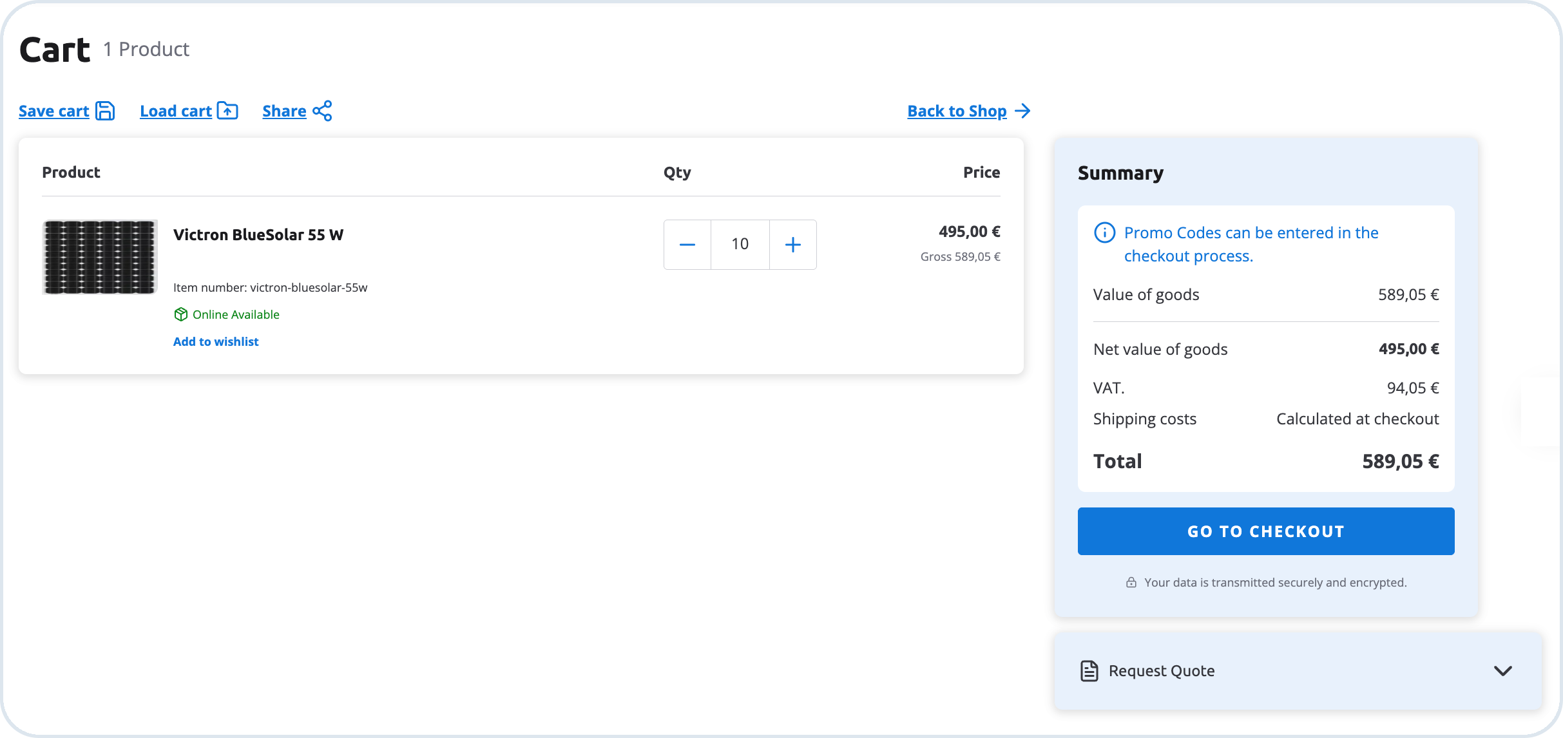Select the 495,00 € product price

(970, 231)
